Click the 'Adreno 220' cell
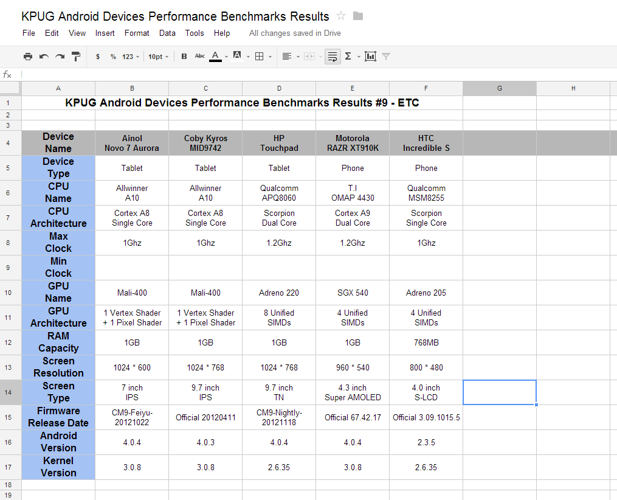This screenshot has height=500, width=617. (x=279, y=293)
